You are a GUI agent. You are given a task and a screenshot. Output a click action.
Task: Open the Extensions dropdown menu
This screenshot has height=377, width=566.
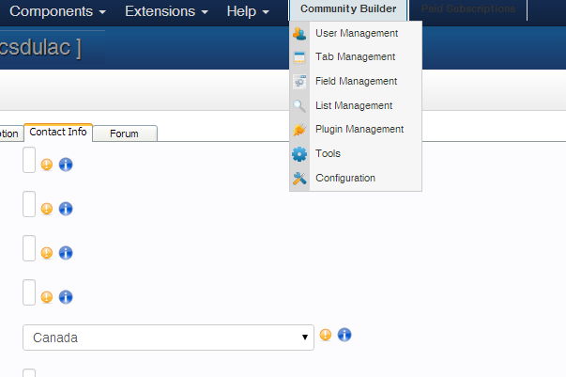click(166, 11)
